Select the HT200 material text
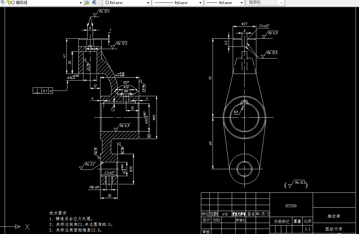359x234 pixels. tap(291, 206)
